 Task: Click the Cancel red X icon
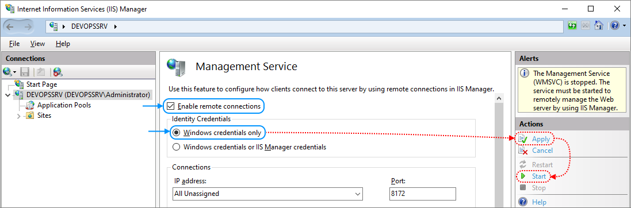[523, 151]
